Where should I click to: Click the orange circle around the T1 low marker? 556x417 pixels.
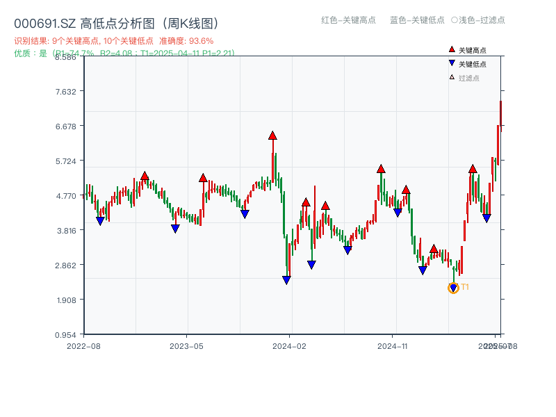point(454,288)
